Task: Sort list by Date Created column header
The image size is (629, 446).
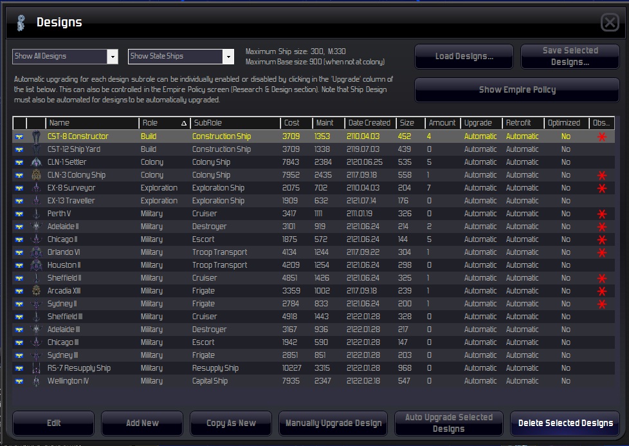Action: (370, 123)
